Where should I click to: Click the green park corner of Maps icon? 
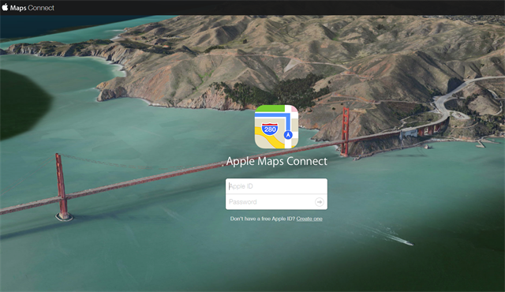click(x=269, y=108)
